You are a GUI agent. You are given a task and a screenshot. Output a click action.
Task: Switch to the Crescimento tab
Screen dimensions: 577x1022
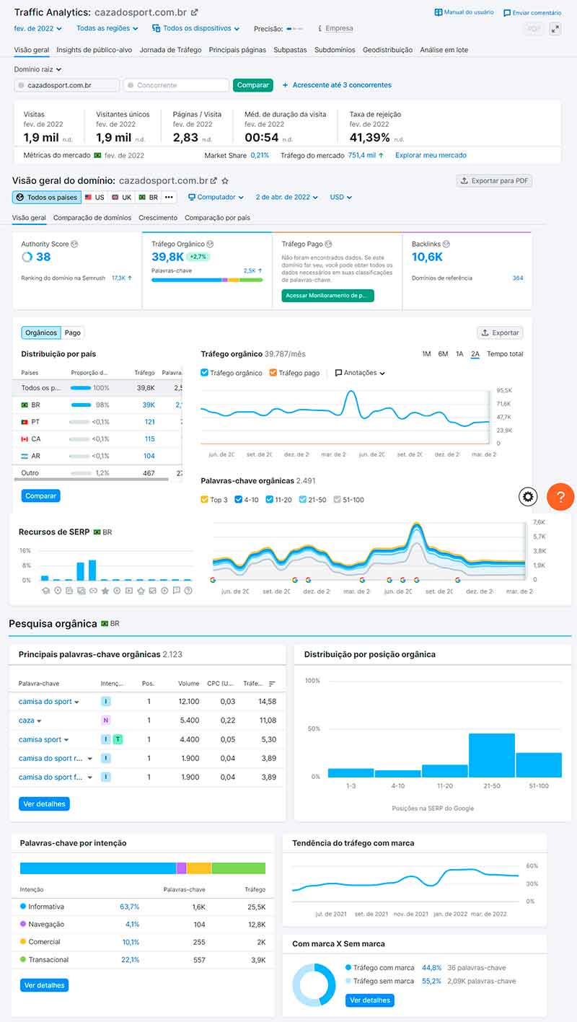tap(158, 218)
